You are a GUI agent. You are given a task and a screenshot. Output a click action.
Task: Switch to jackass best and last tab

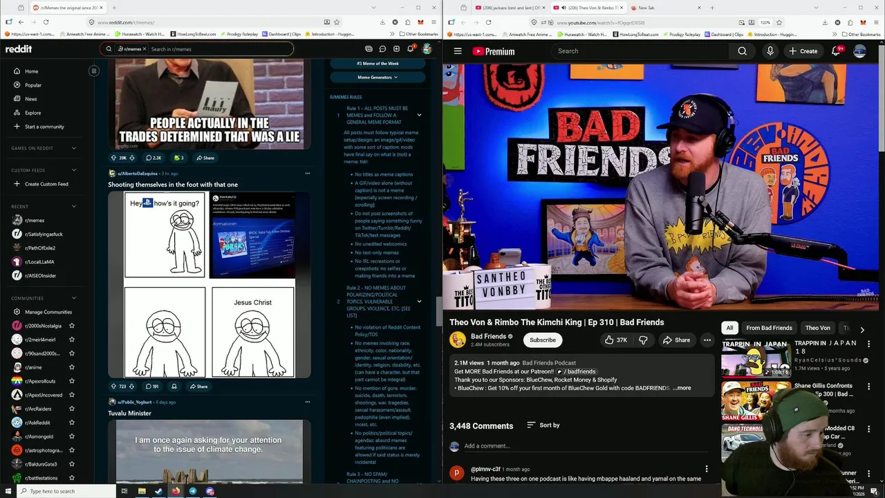pos(510,8)
